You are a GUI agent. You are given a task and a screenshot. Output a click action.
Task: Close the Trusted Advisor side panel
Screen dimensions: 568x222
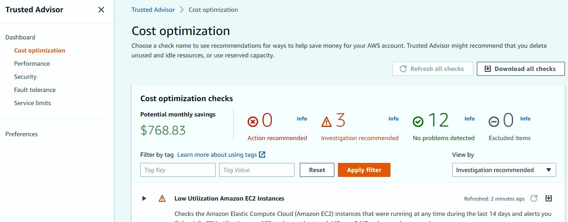pos(101,10)
